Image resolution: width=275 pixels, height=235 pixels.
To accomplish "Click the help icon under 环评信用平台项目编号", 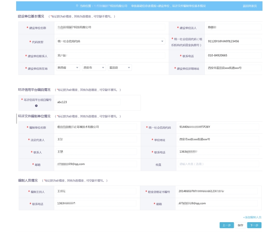I will [36, 106].
